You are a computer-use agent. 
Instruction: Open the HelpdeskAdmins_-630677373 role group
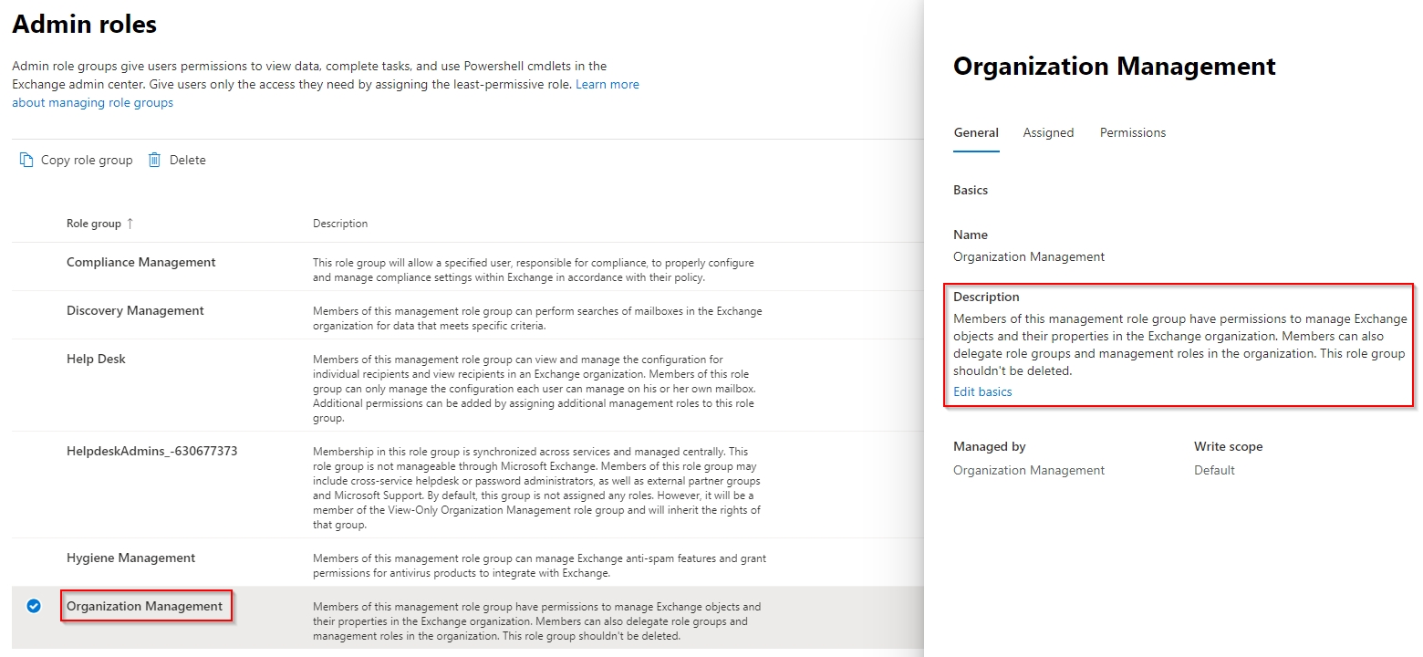coord(151,452)
